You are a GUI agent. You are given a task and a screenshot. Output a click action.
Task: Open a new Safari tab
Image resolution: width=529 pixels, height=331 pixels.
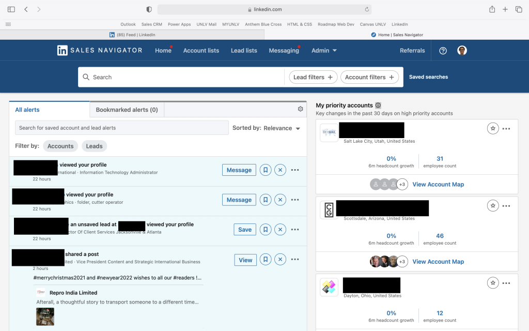point(505,9)
